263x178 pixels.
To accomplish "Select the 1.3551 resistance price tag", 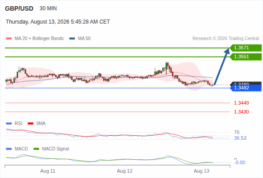I will 246,57.
